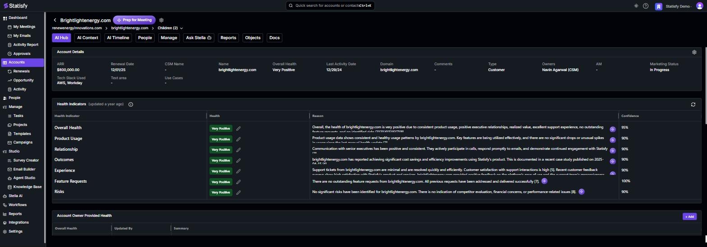Image resolution: width=707 pixels, height=247 pixels.
Task: Toggle light/dark theme sun icon
Action: point(636,6)
